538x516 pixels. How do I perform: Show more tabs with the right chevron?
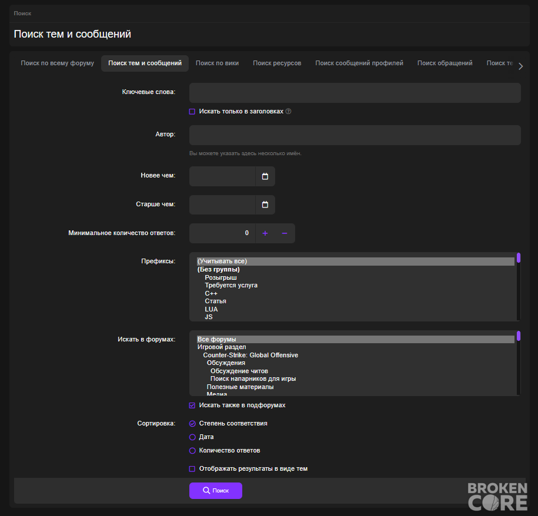pyautogui.click(x=520, y=66)
